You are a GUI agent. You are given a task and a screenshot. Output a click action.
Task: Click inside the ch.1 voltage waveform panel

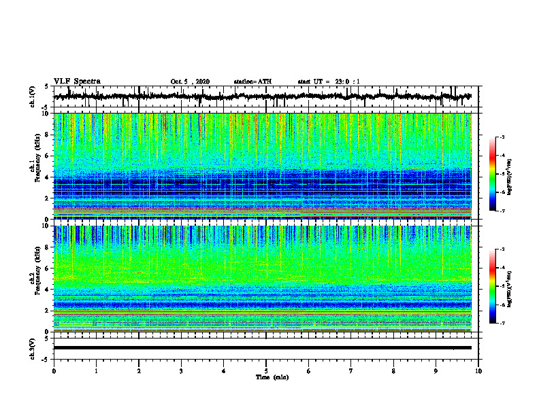point(266,97)
